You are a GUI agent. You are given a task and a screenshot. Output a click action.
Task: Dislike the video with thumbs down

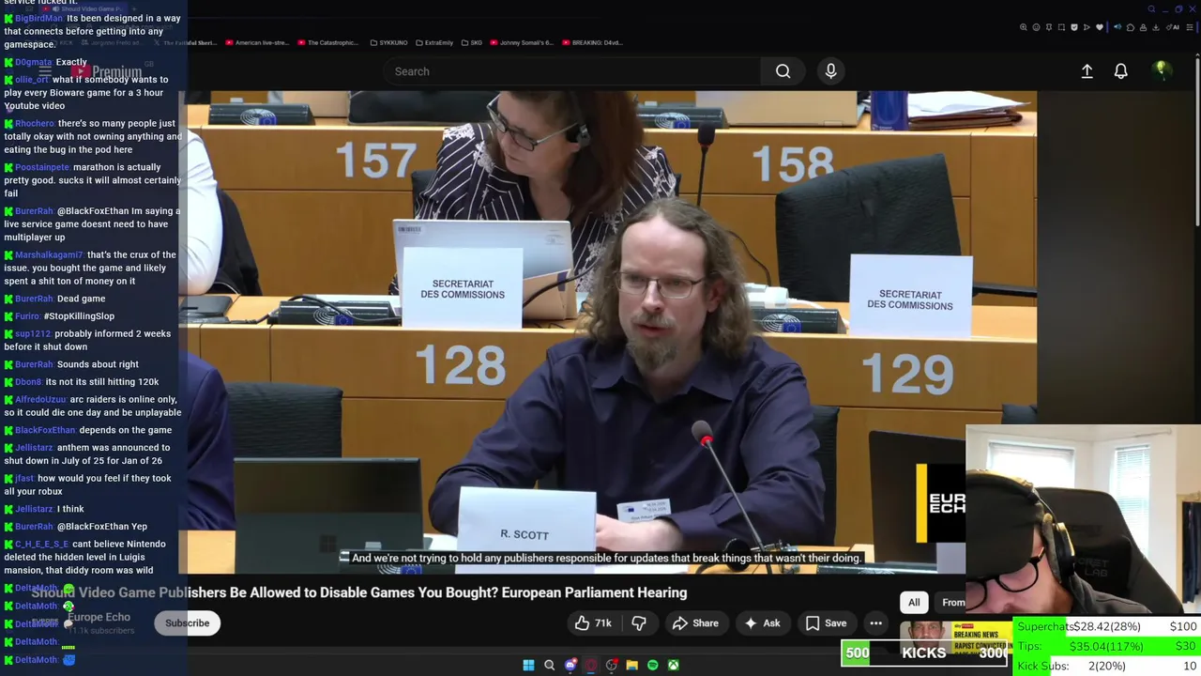click(x=639, y=622)
